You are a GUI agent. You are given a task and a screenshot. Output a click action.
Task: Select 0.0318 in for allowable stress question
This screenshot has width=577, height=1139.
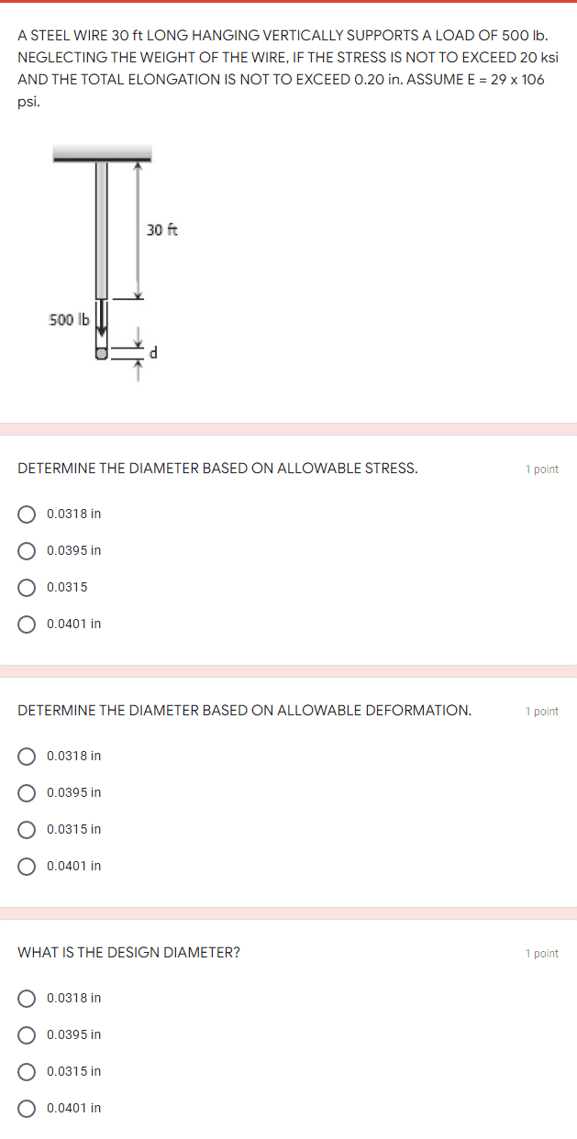[x=27, y=514]
